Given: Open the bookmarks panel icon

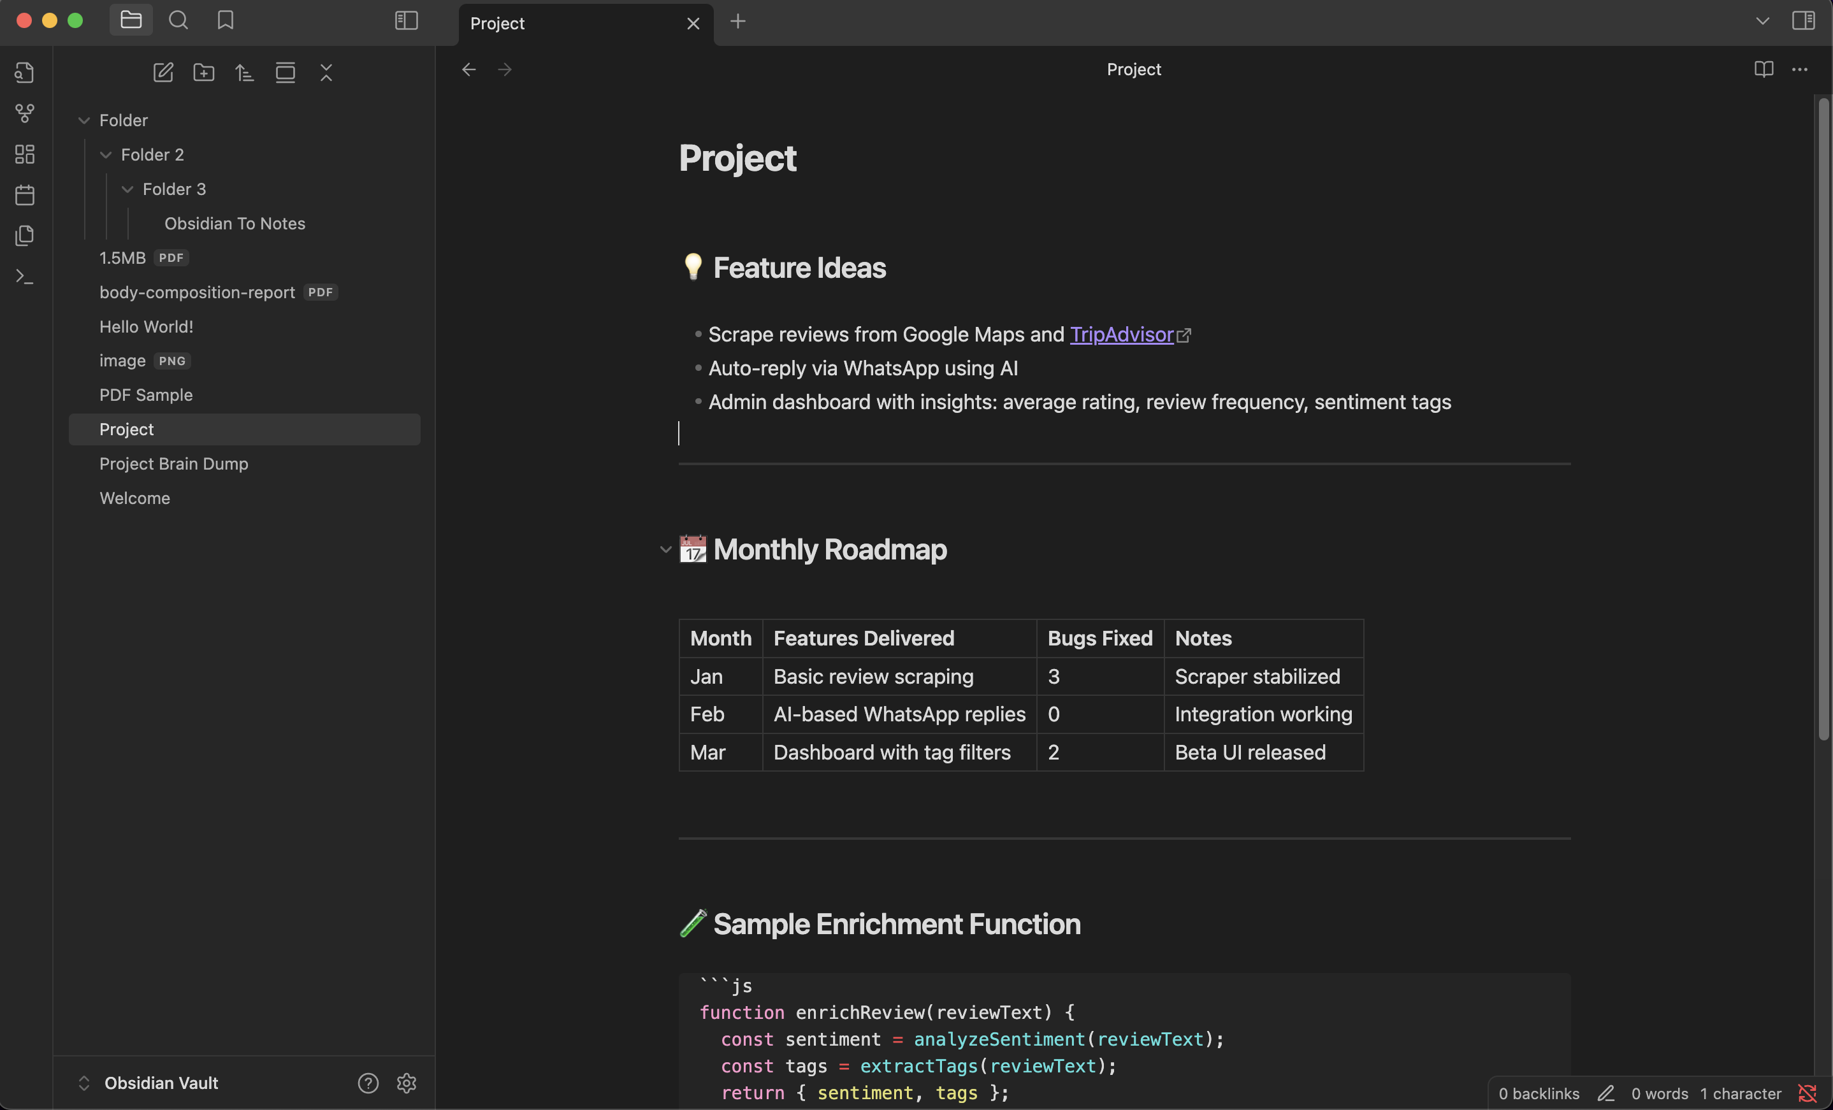Looking at the screenshot, I should [226, 20].
